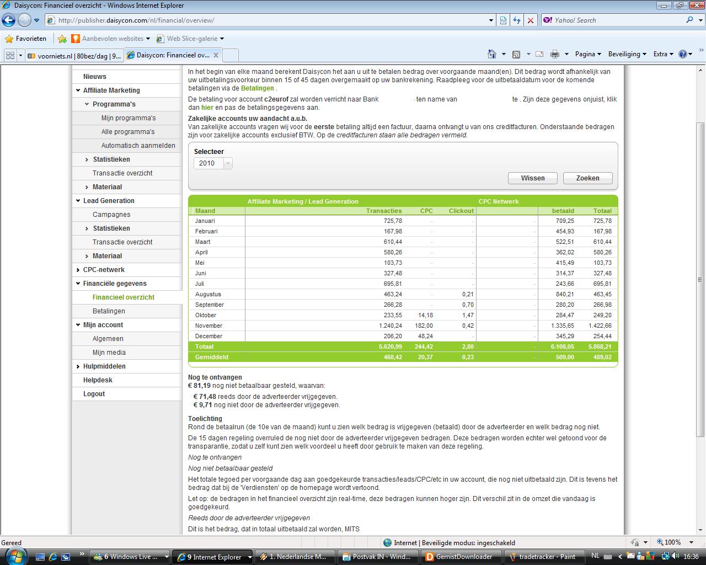Close the Daisycon tab with its X
This screenshot has width=706, height=565.
click(216, 55)
